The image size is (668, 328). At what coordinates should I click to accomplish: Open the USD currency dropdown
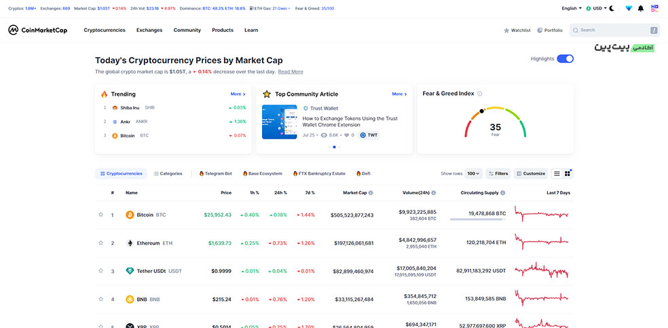pos(597,8)
